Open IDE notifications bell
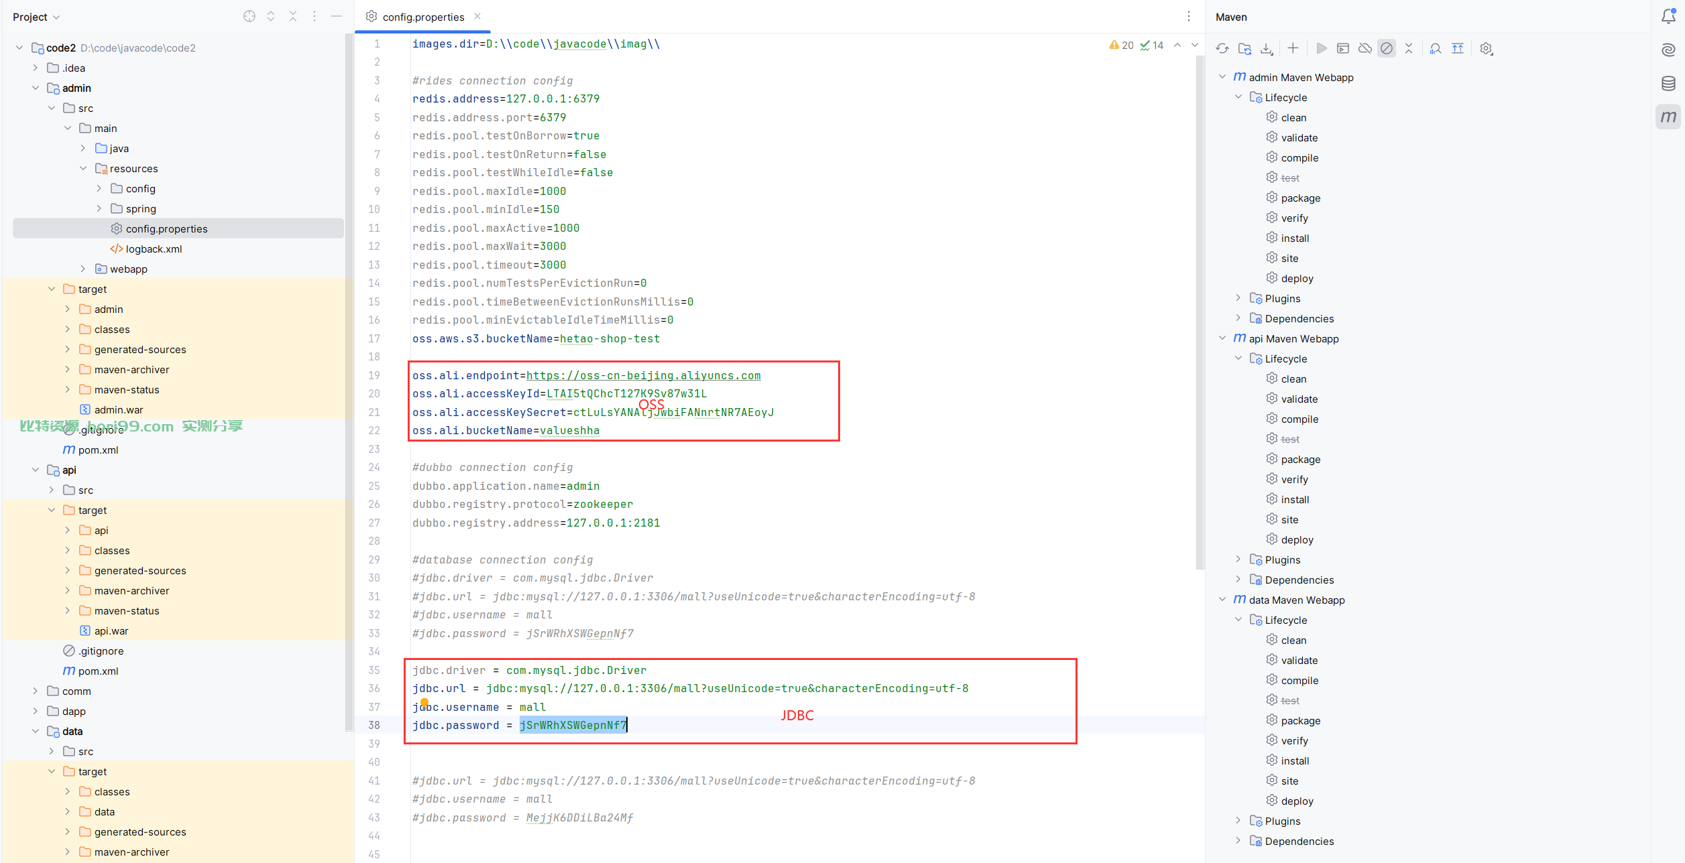 1668,16
